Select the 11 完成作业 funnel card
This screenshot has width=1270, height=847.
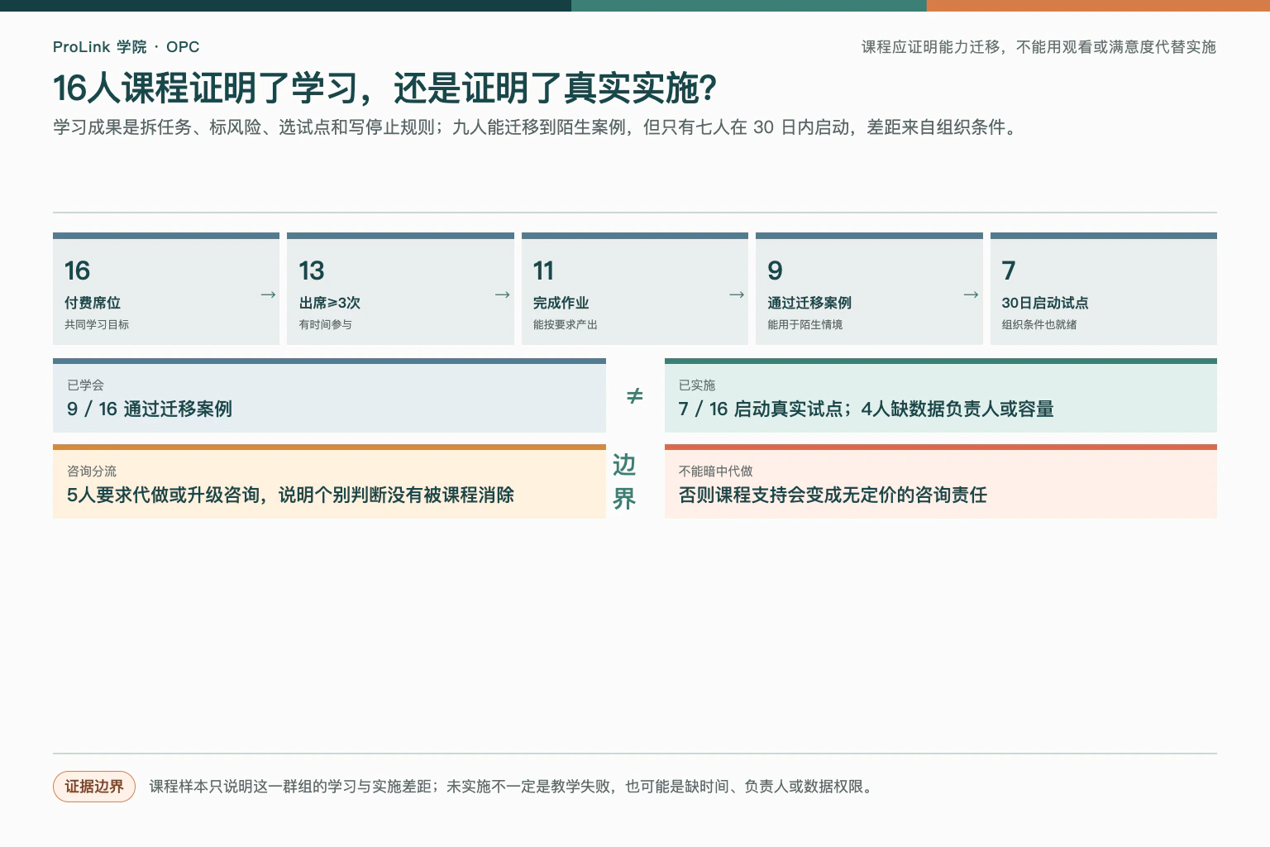point(635,289)
